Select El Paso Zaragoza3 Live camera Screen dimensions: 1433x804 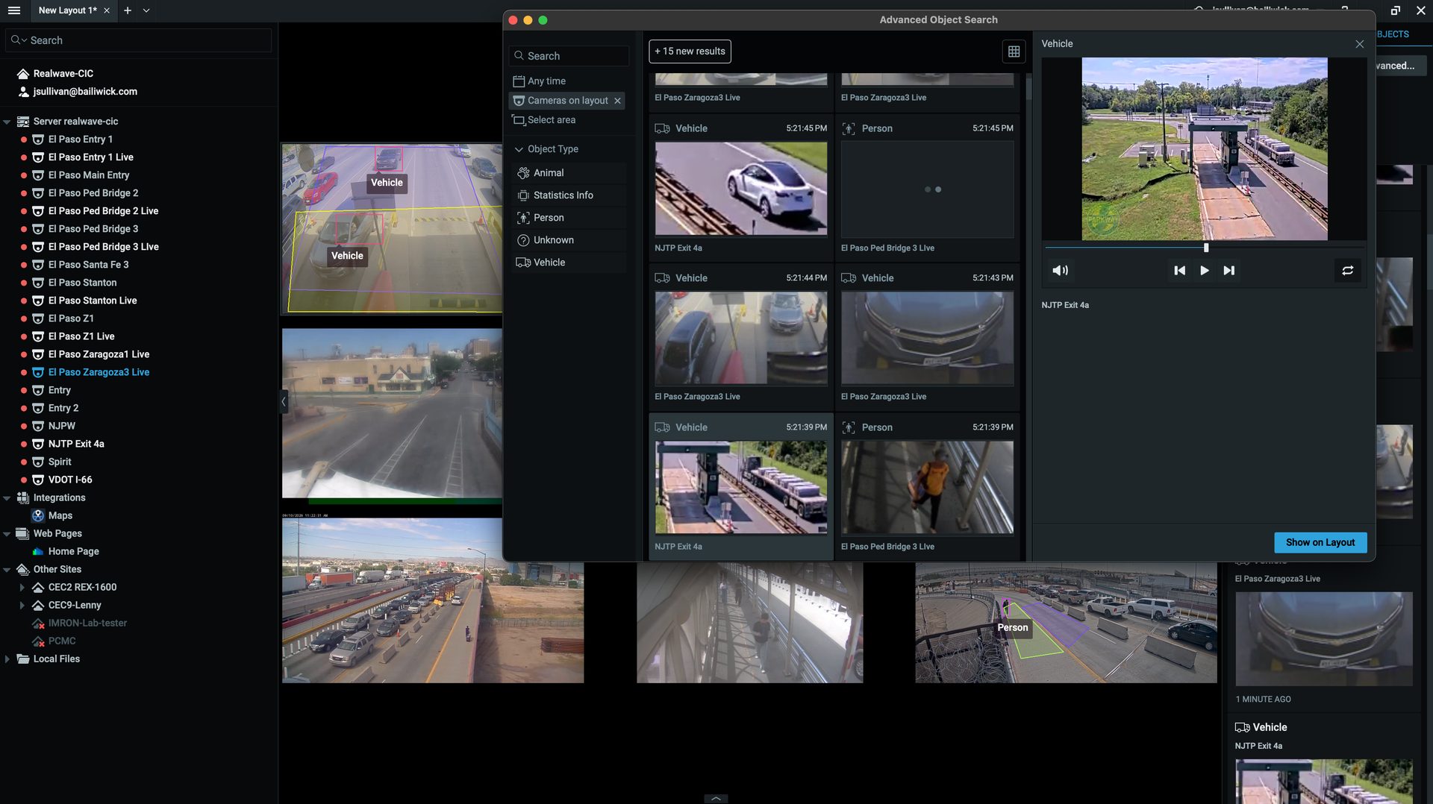[99, 372]
